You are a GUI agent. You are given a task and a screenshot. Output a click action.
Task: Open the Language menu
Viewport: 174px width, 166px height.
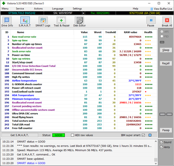[58, 9]
